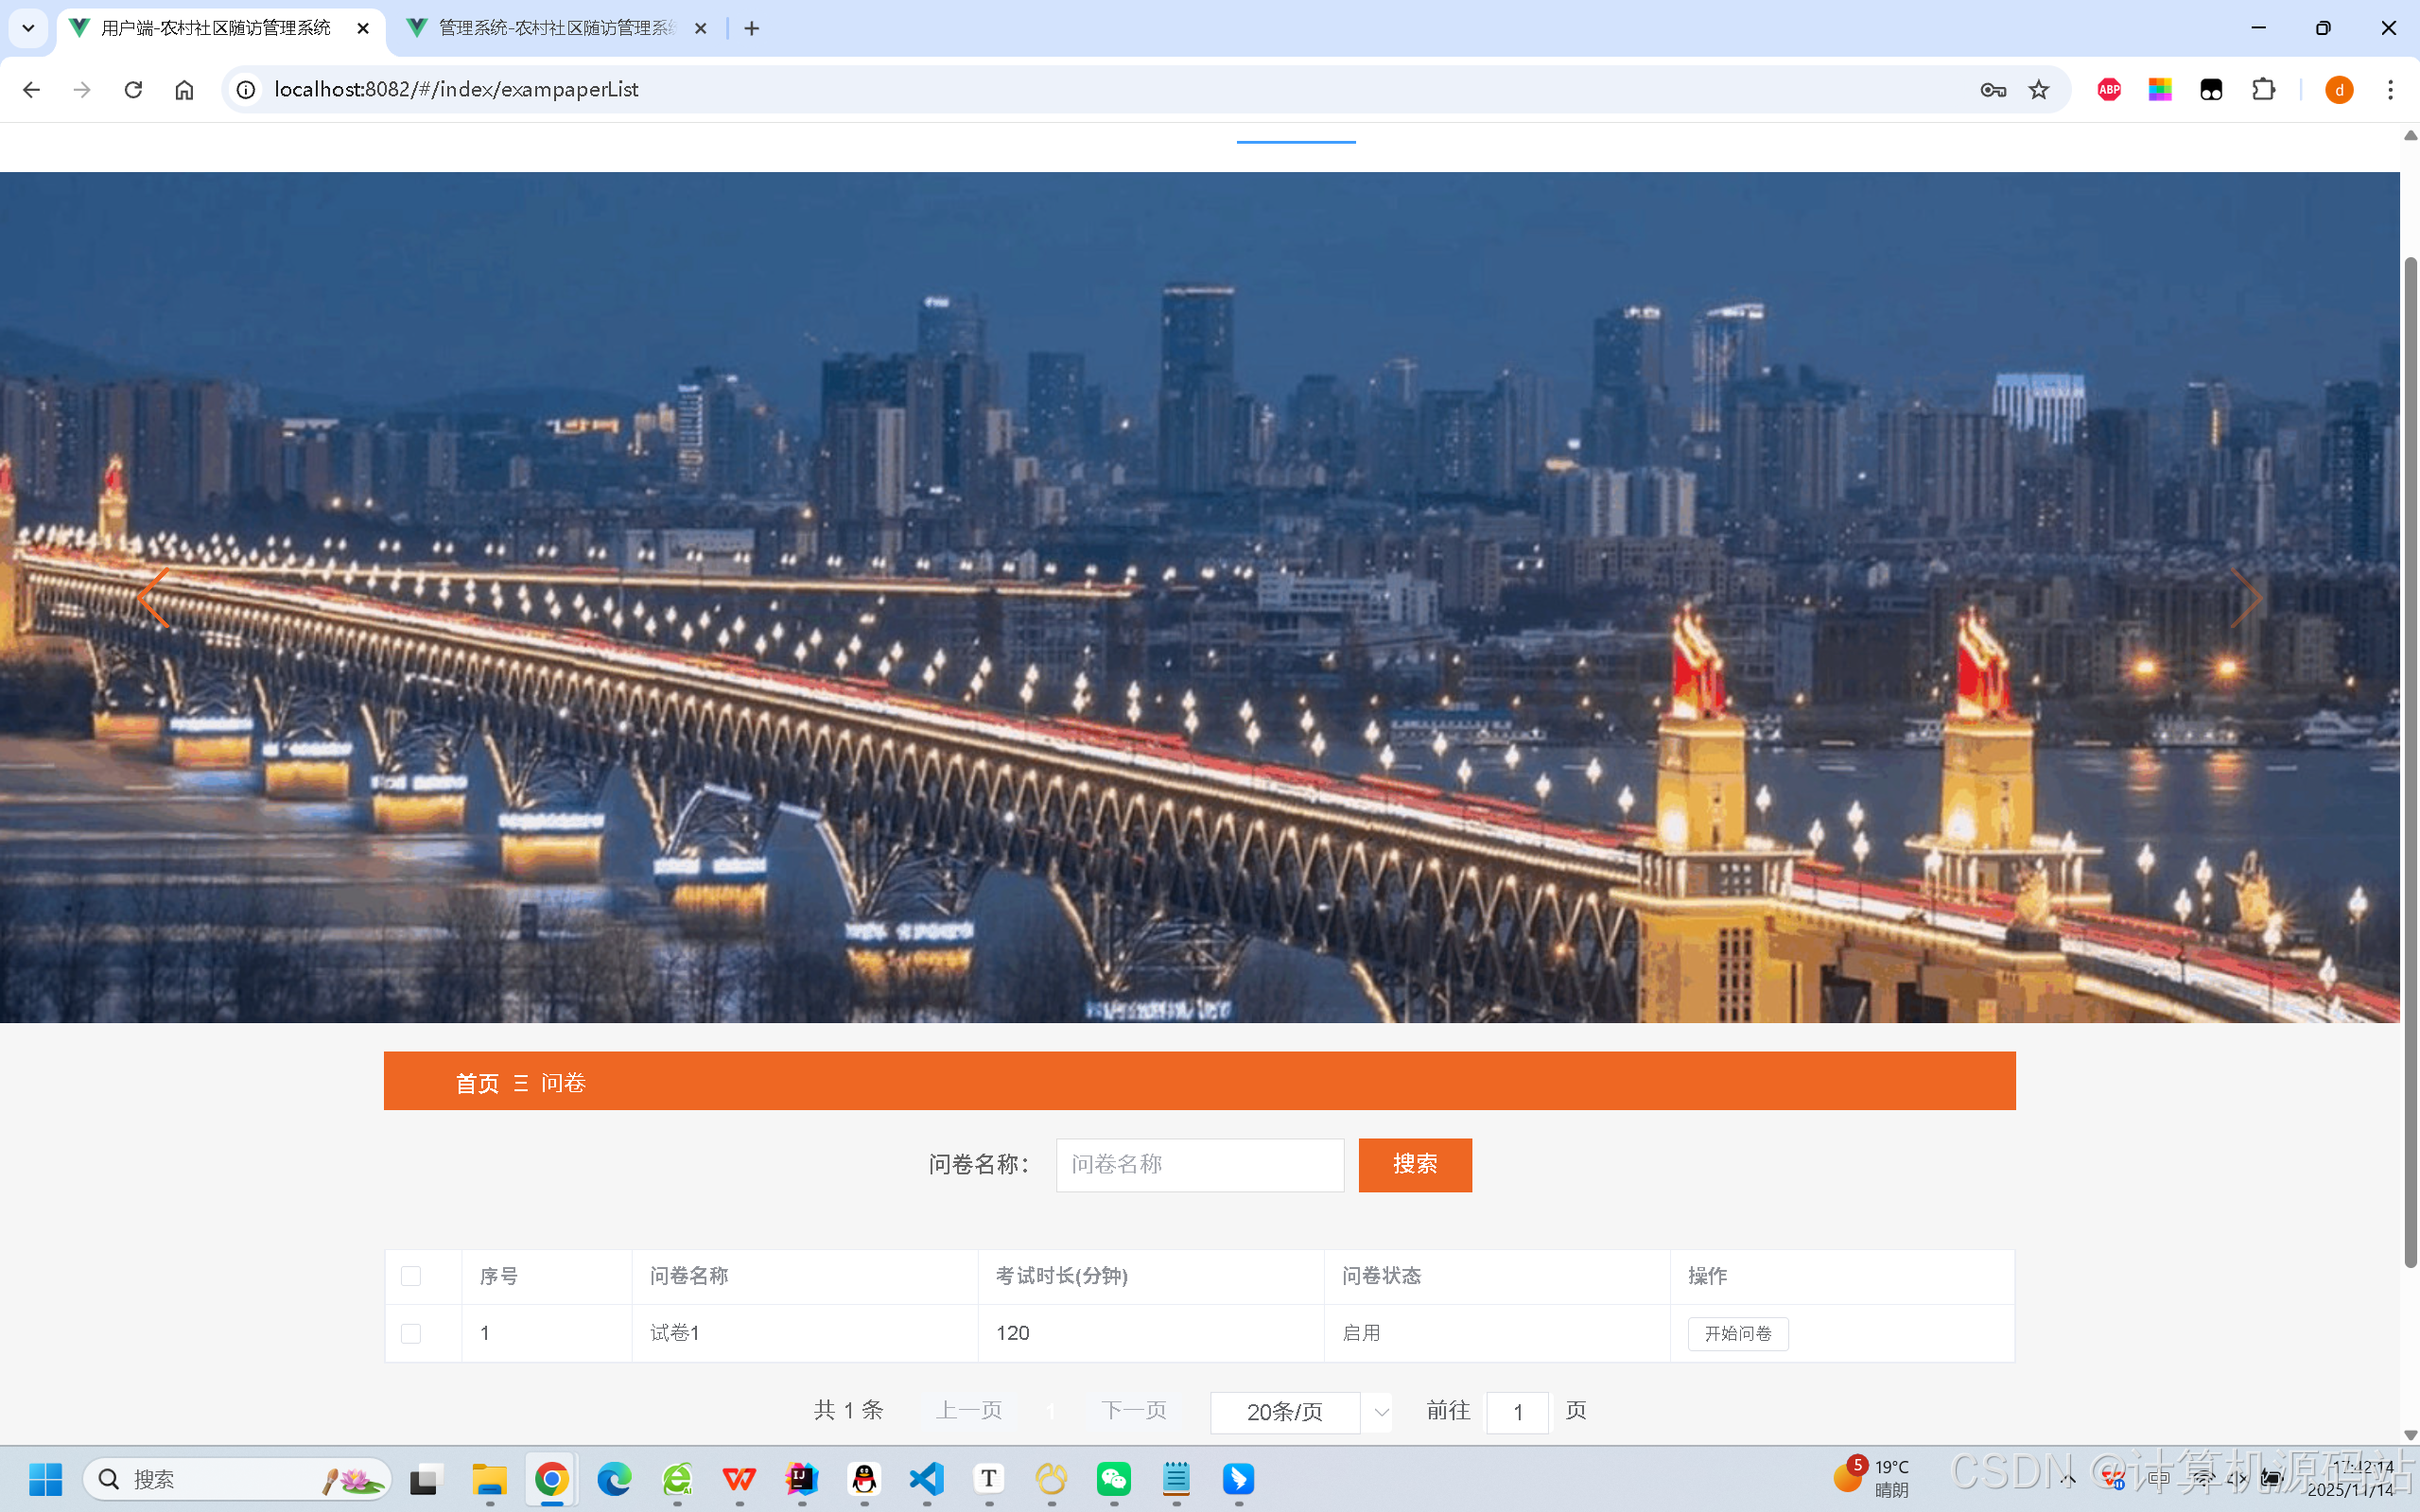Click the page vertical scrollbar thumb

point(2410,762)
